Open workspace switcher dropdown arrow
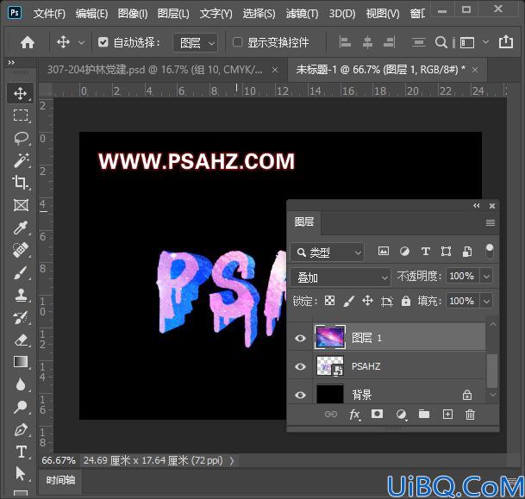The height and width of the screenshot is (499, 525). coord(485,42)
